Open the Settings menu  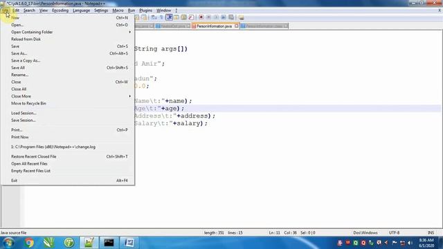101,10
